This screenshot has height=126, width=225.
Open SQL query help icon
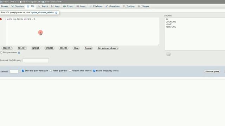click(x=56, y=13)
